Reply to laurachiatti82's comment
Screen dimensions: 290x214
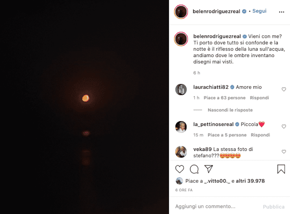pyautogui.click(x=260, y=98)
